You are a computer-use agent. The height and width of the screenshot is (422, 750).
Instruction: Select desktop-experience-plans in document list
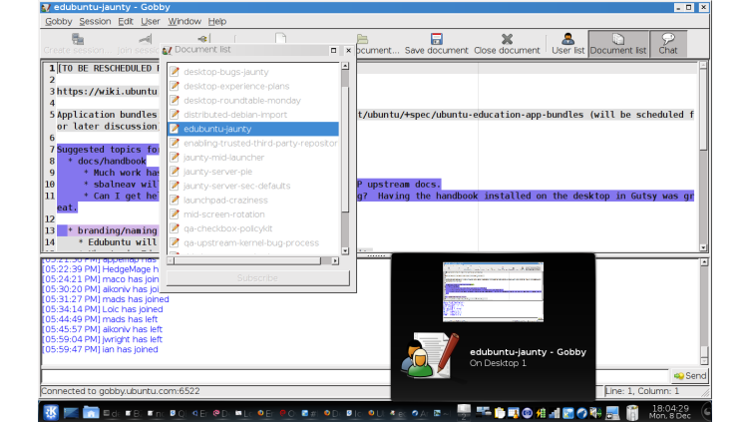pyautogui.click(x=253, y=86)
